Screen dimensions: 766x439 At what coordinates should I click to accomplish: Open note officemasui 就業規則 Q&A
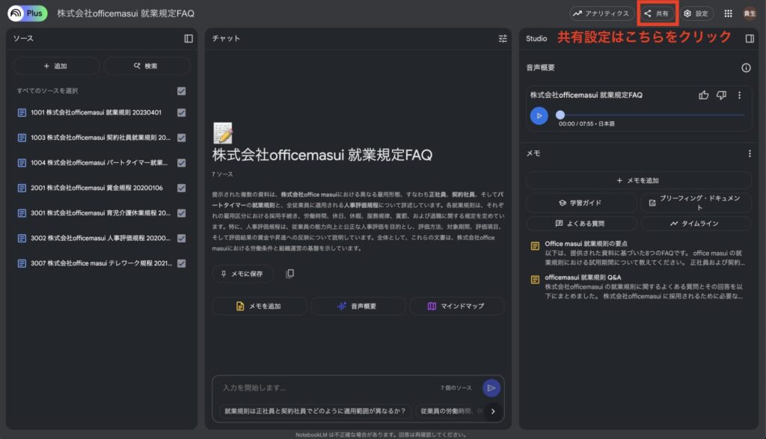[637, 286]
